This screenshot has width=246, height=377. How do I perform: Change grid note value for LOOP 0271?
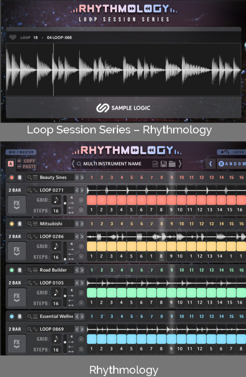tap(56, 200)
